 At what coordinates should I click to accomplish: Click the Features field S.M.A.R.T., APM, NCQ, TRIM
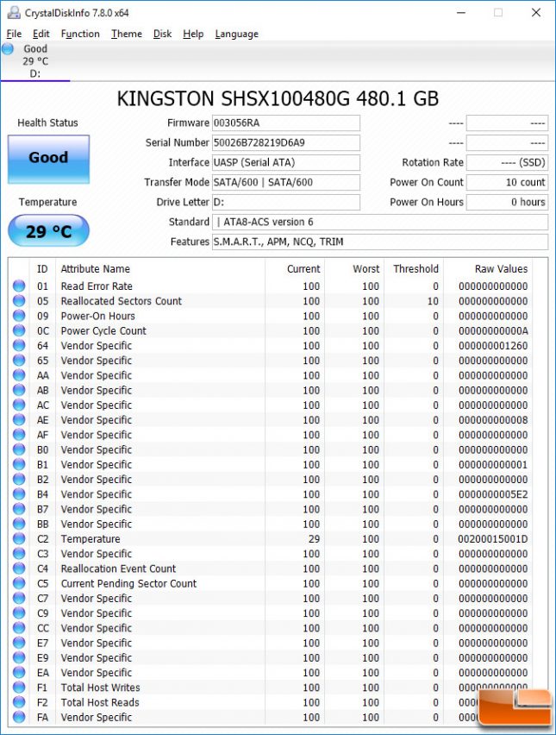[380, 242]
